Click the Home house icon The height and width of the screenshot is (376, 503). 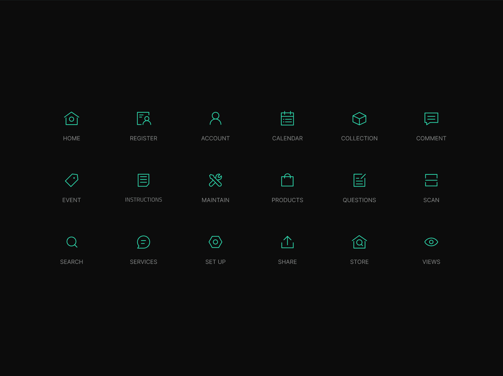coord(72,118)
